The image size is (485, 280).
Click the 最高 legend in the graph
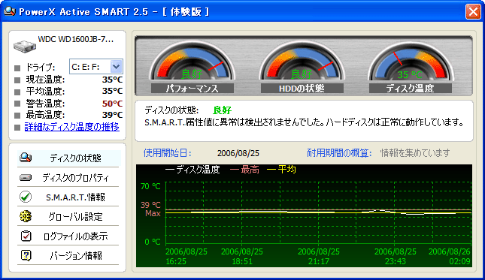244,170
